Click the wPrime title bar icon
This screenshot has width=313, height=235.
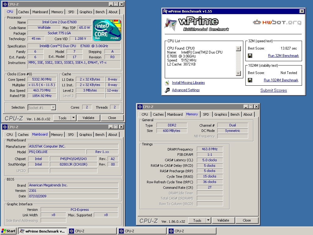click(165, 11)
